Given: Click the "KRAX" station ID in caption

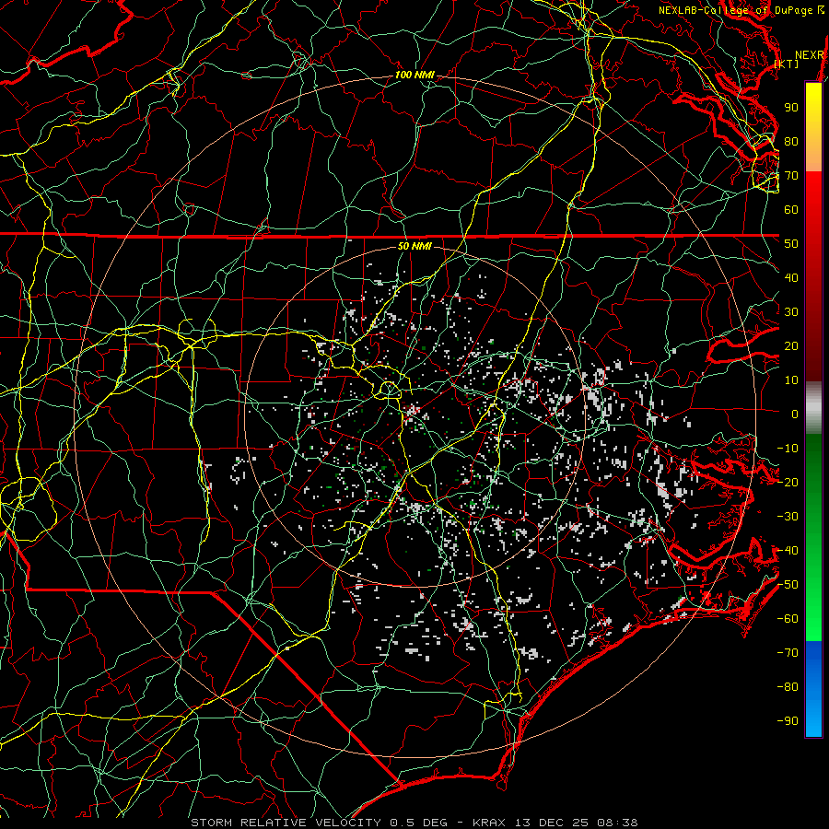Looking at the screenshot, I should [x=489, y=823].
